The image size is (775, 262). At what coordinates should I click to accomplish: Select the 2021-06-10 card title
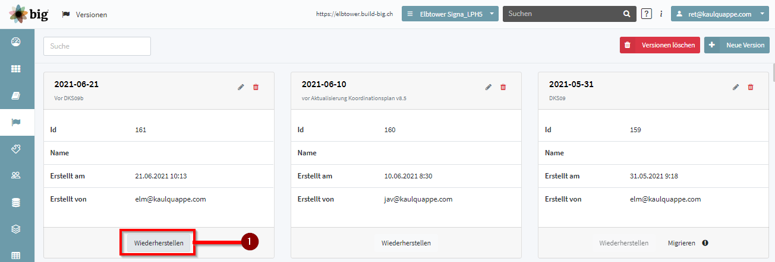[x=324, y=84]
